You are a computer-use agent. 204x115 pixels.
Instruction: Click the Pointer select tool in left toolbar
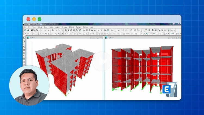tap(24, 38)
